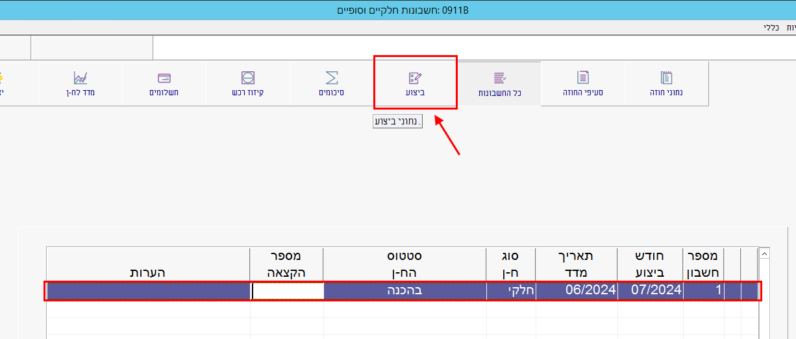Select the 06/2024 index date cell
Viewport: 796px width, 339px height.
(577, 291)
